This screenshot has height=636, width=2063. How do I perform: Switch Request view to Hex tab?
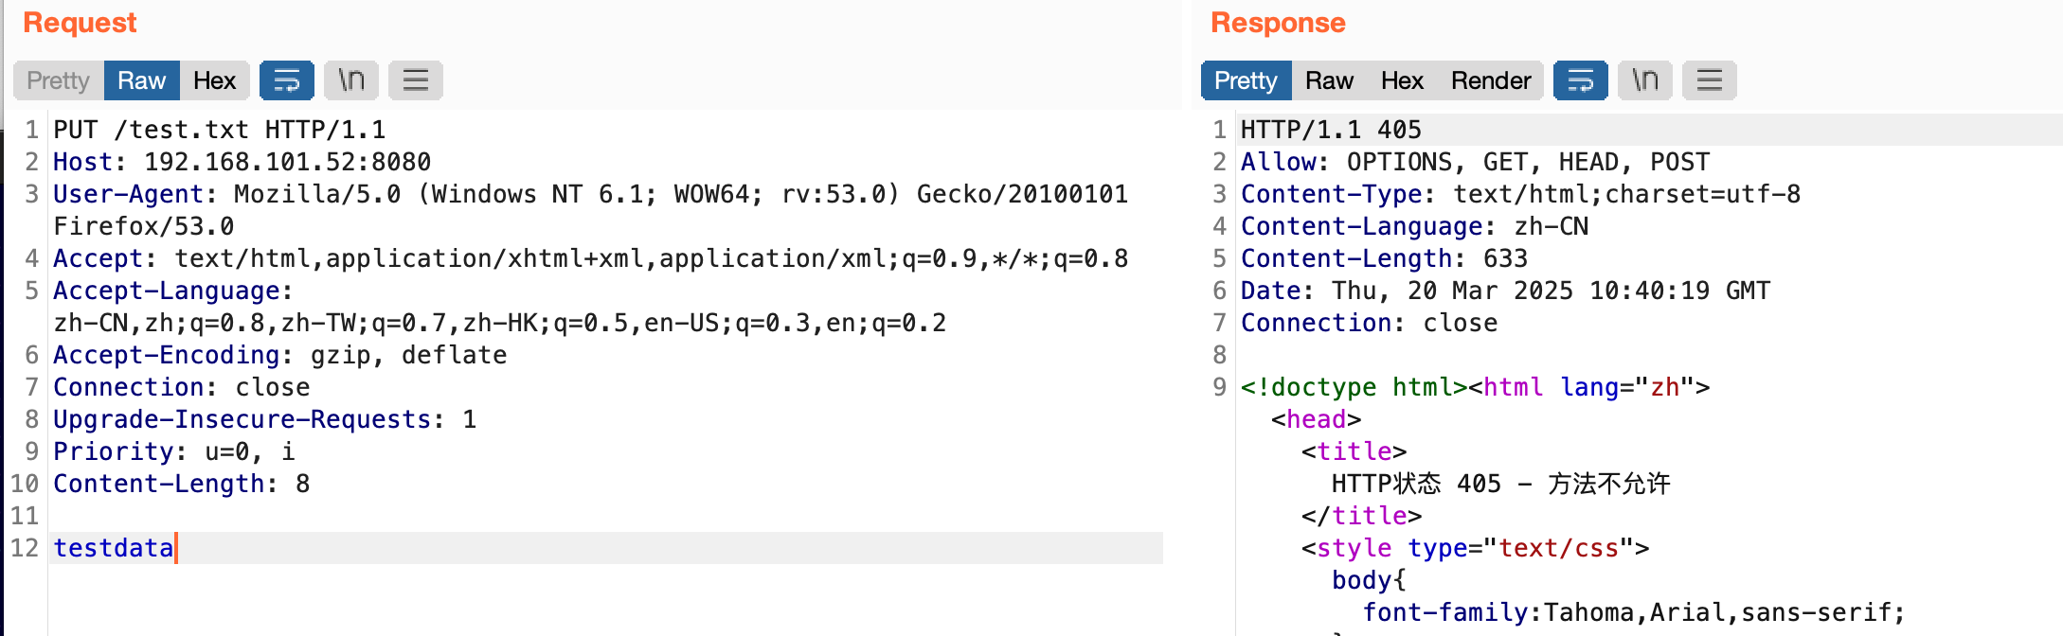tap(214, 80)
